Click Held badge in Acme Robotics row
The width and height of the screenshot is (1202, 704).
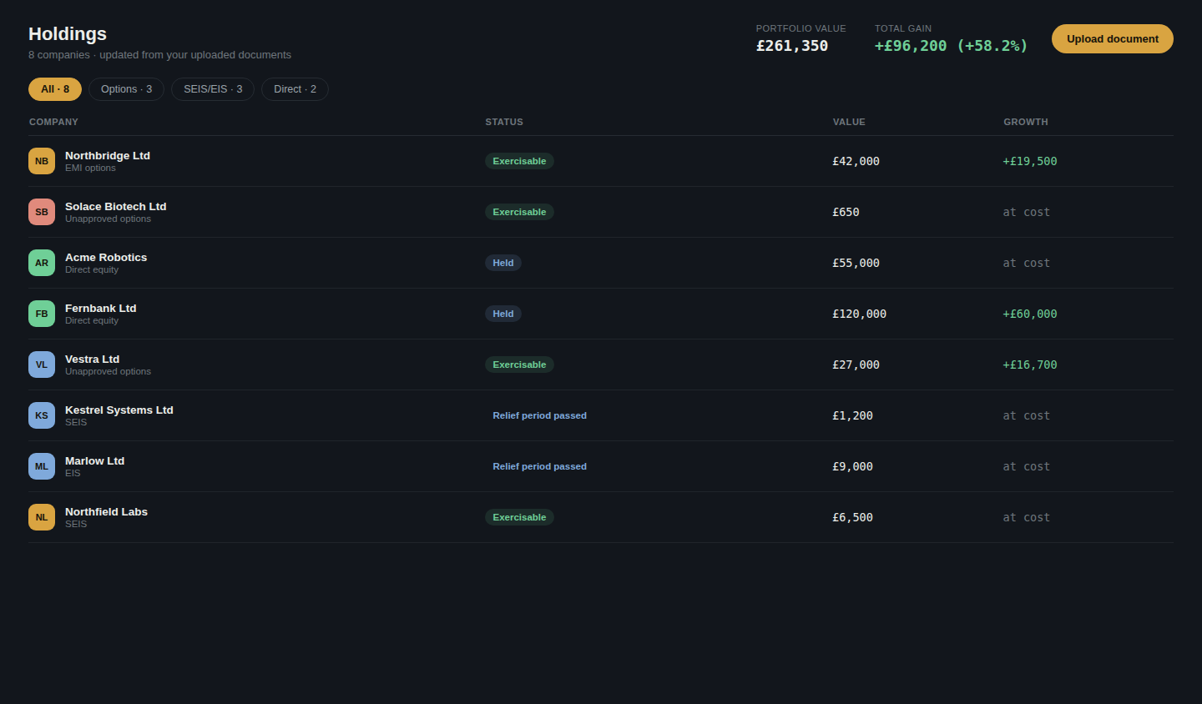503,263
